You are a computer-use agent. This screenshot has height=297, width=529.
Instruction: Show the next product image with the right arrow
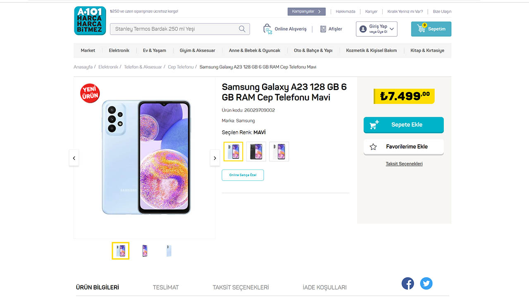click(214, 158)
